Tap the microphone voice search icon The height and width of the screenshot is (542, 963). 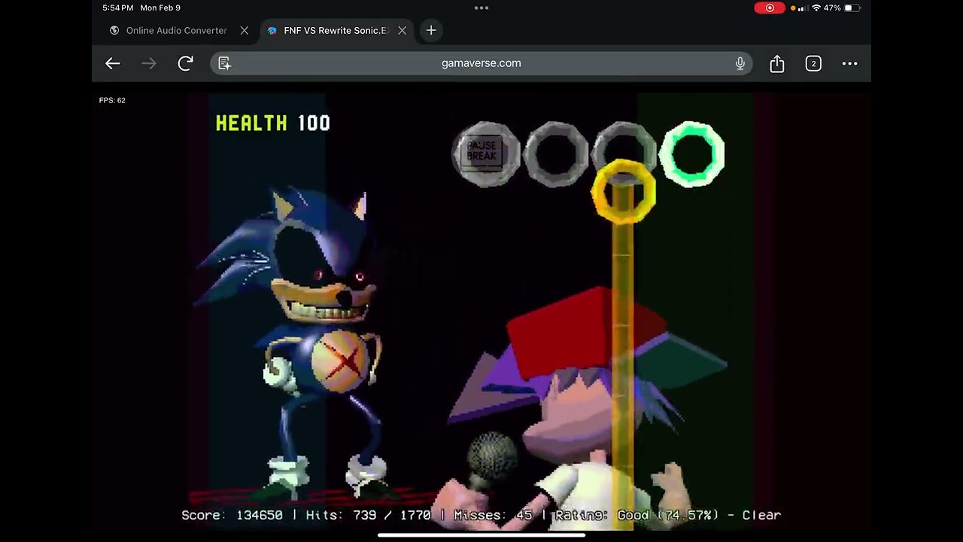tap(740, 63)
